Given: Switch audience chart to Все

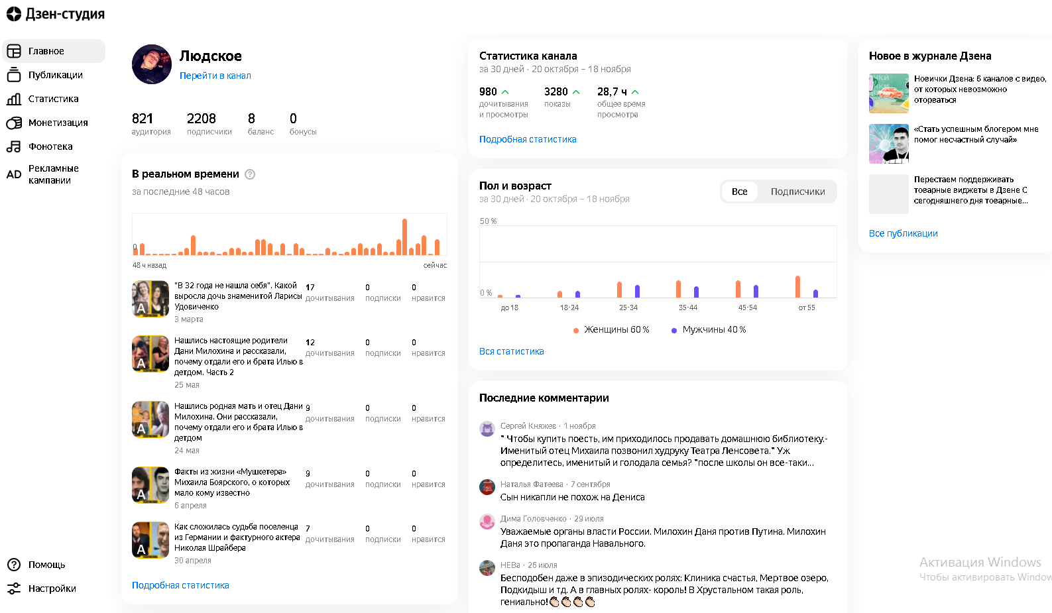Looking at the screenshot, I should (x=740, y=192).
